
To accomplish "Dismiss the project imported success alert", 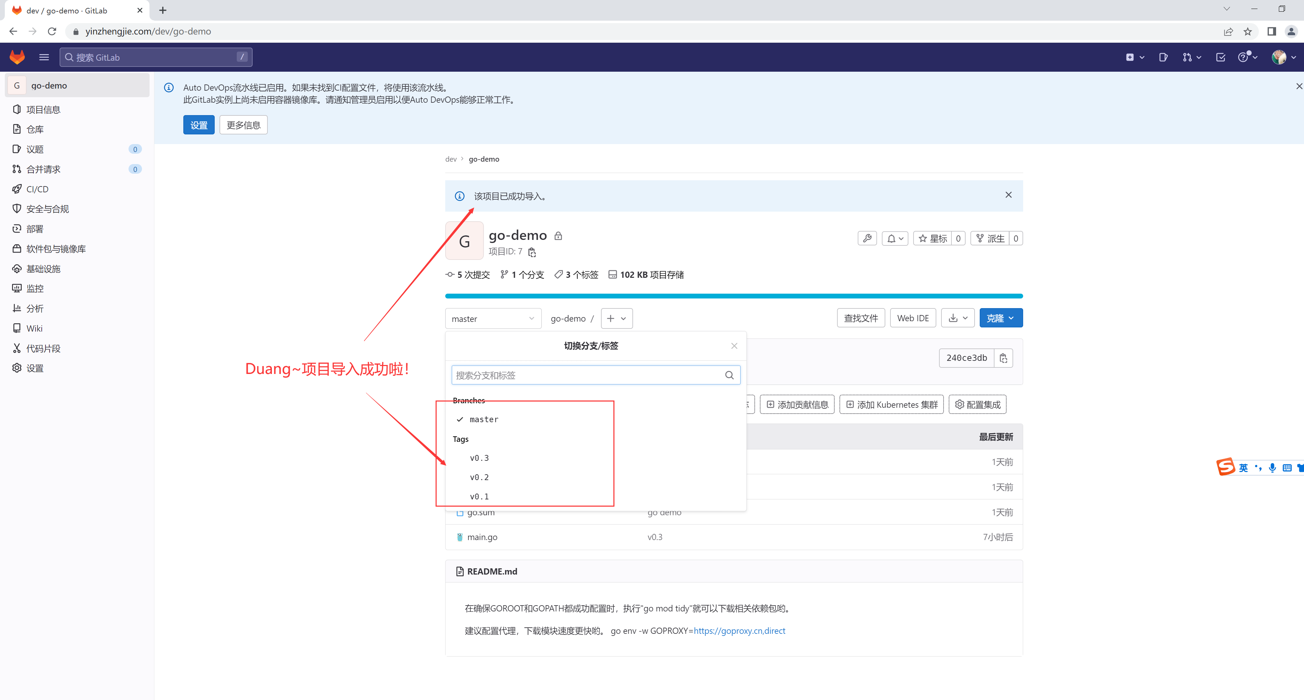I will tap(1008, 195).
